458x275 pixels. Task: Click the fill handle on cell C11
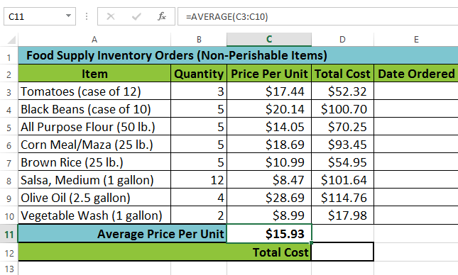(312, 242)
